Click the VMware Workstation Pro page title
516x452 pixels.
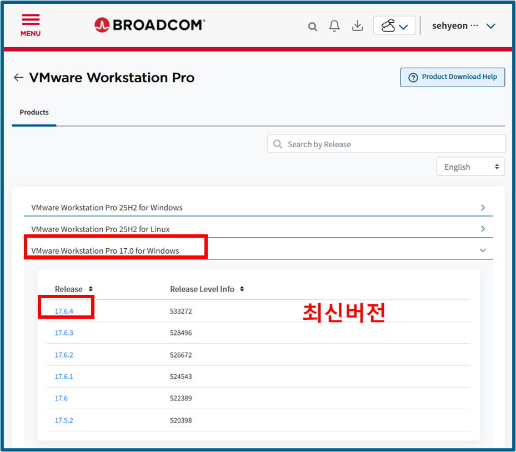pos(112,78)
